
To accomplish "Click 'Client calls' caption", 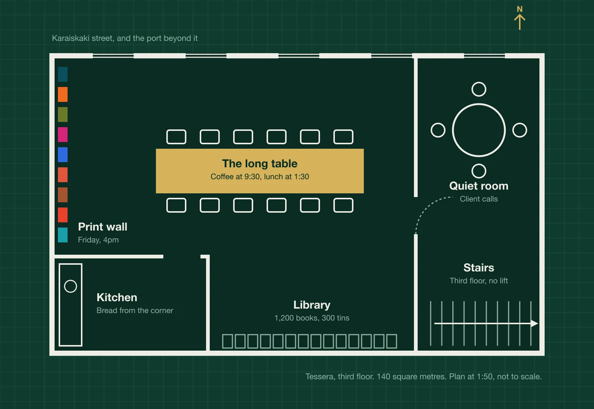I will coord(479,199).
